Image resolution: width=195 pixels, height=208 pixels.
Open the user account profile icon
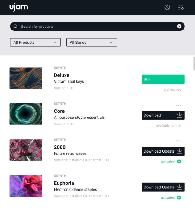pyautogui.click(x=167, y=7)
